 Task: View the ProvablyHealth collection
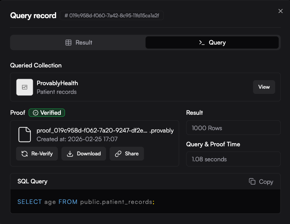pos(264,87)
